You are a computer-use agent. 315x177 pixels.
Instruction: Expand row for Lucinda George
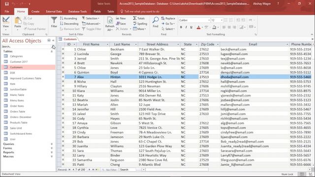63,54
